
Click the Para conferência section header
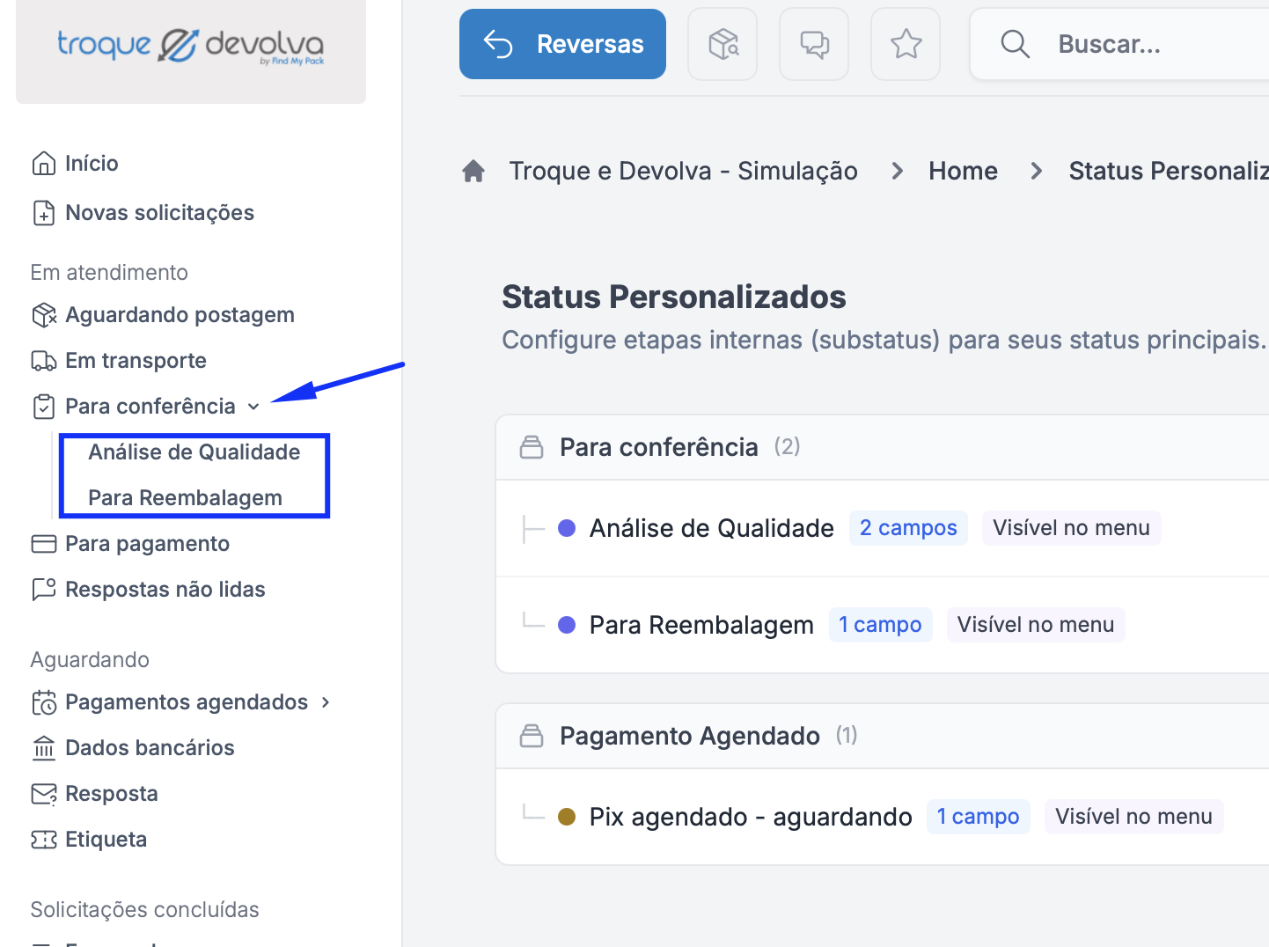(658, 447)
